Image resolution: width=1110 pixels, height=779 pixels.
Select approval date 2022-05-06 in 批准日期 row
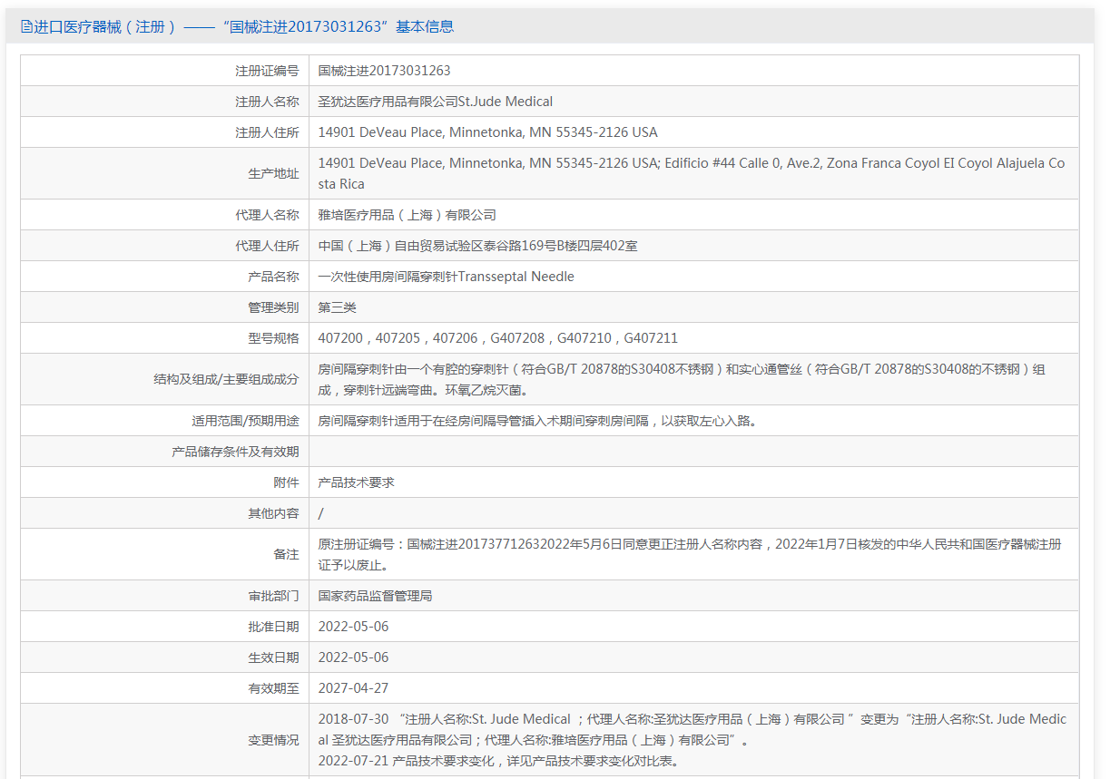coord(353,627)
